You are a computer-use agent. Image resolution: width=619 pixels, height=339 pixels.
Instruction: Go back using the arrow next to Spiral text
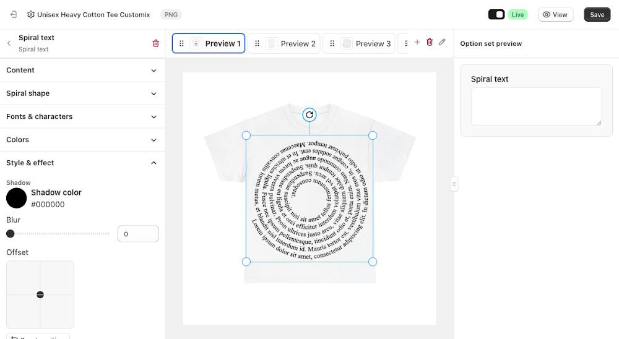(x=9, y=43)
